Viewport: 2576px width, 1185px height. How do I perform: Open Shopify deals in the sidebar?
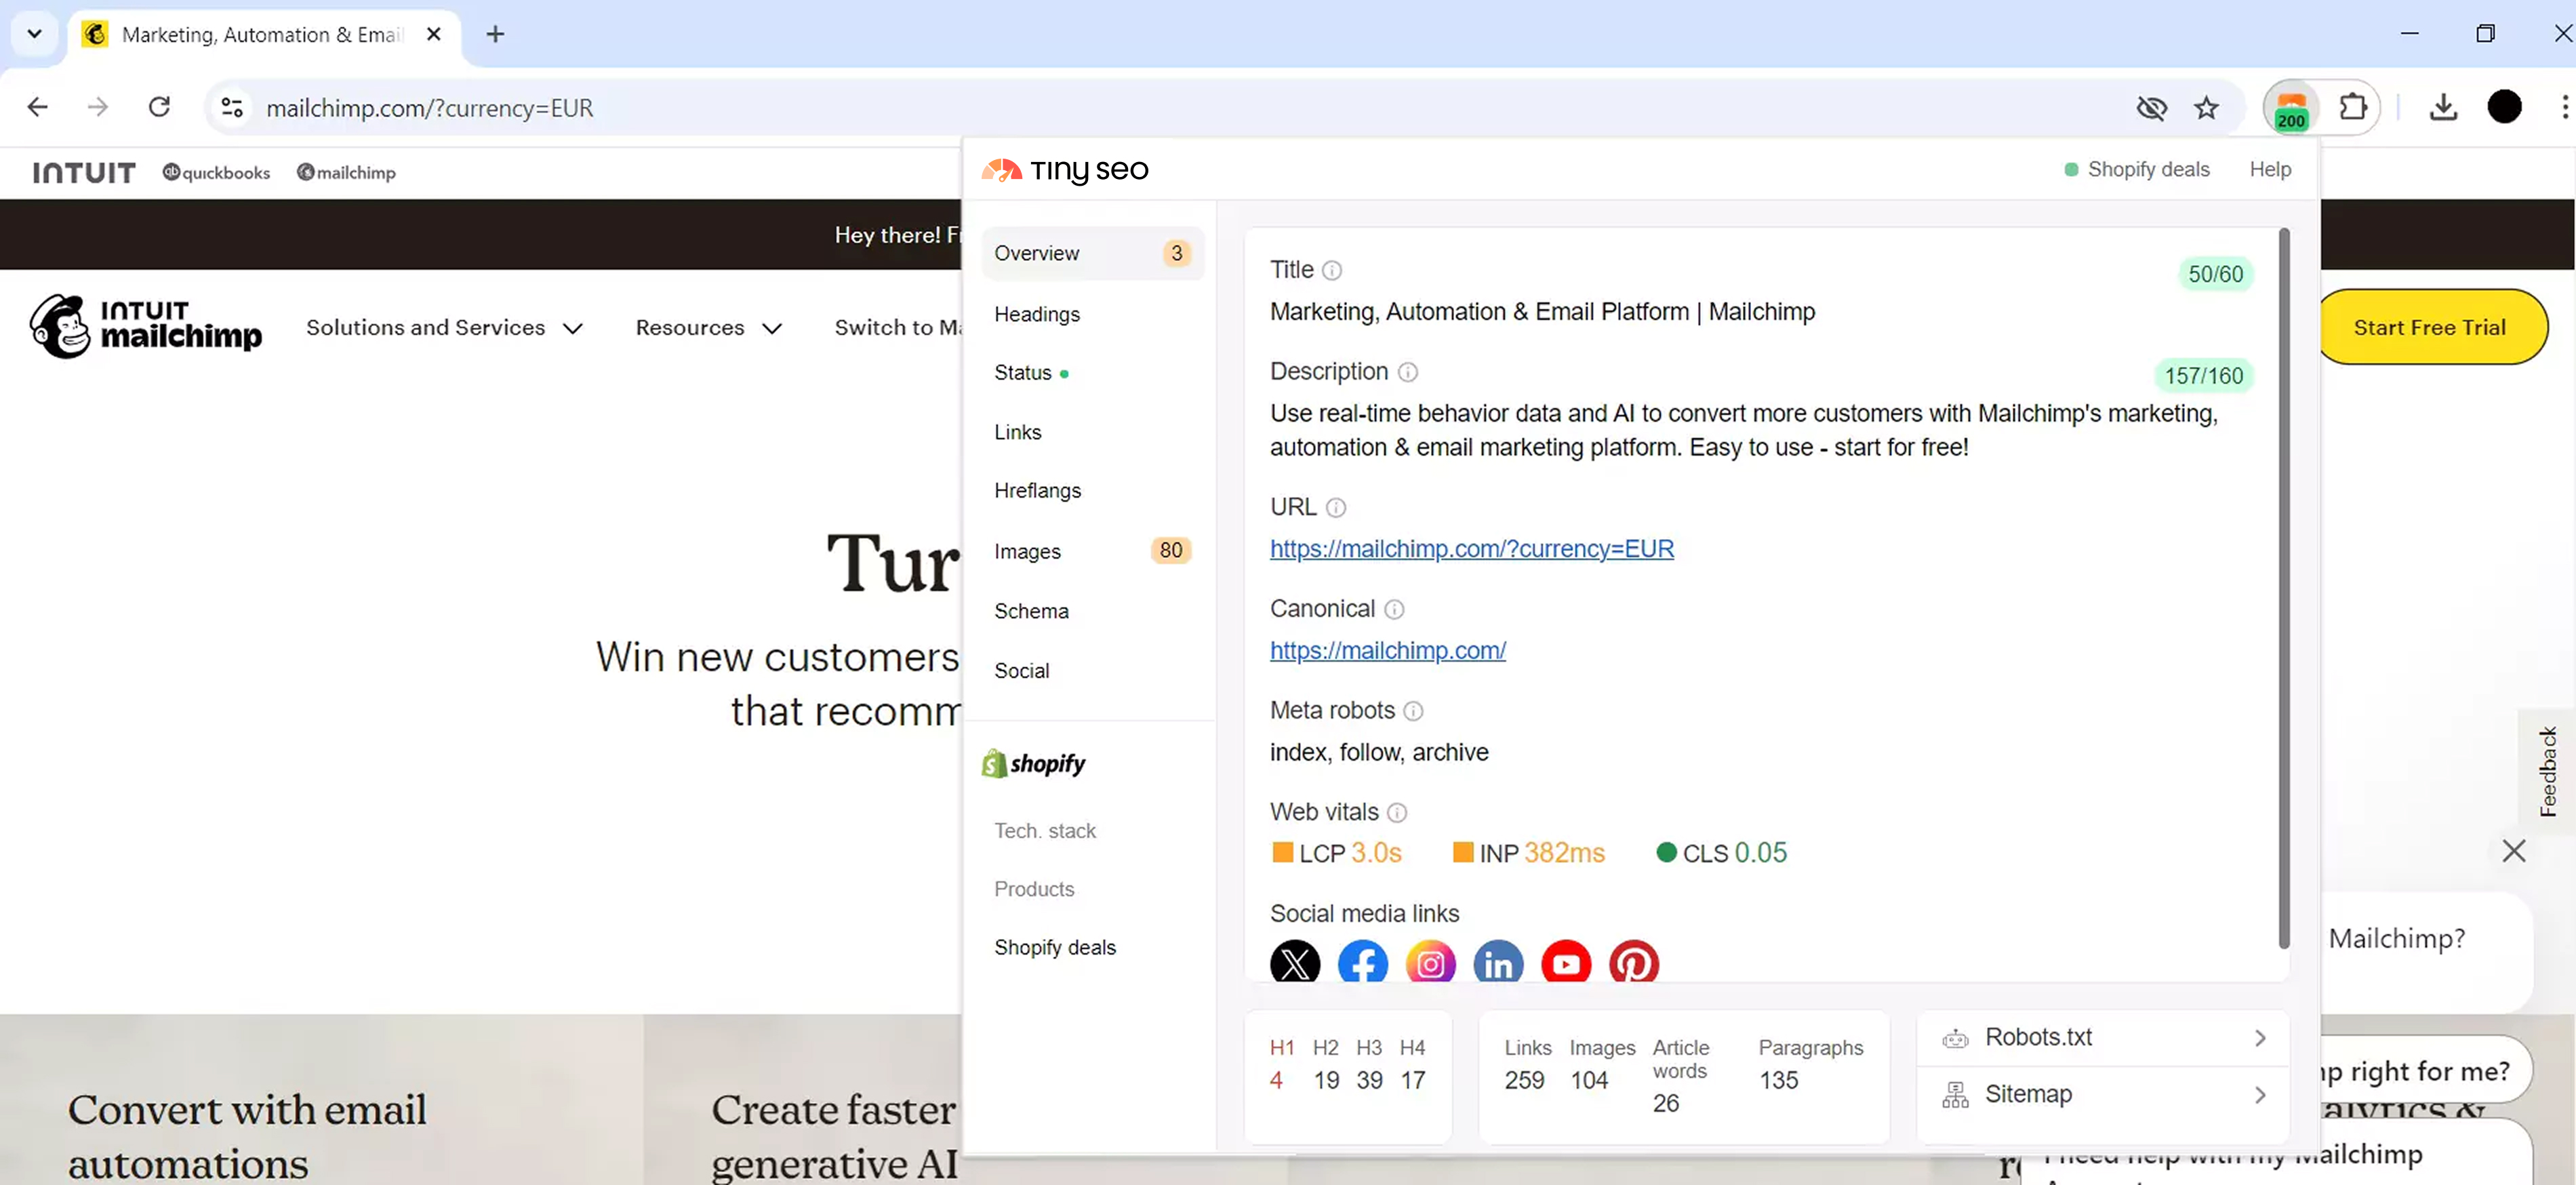click(1054, 948)
